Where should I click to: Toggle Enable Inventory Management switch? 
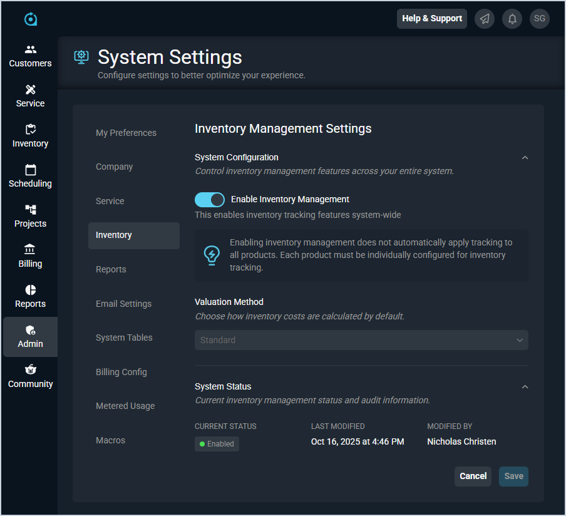[210, 200]
